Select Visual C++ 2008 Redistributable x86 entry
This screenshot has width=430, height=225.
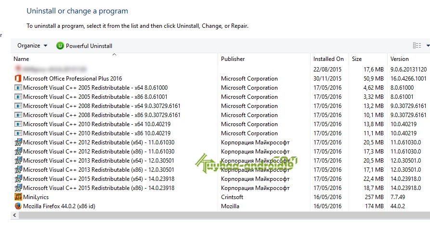coord(102,115)
